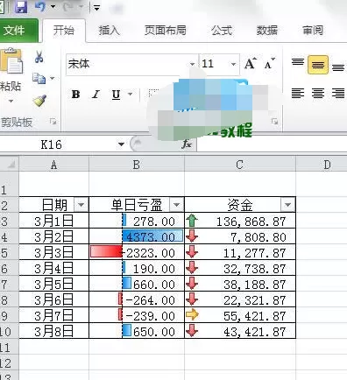Viewport: 347px width, 380px height.
Task: Select the cell containing 3月8日
Action: pos(53,331)
